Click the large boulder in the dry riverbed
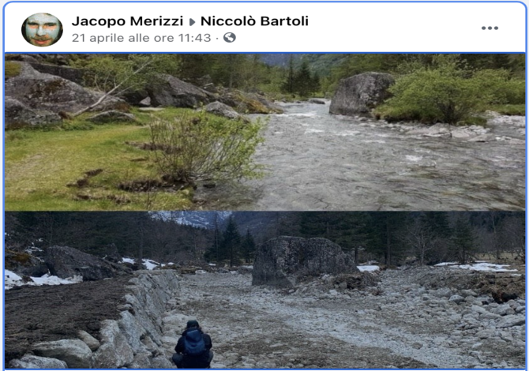Image resolution: width=529 pixels, height=371 pixels. click(301, 260)
